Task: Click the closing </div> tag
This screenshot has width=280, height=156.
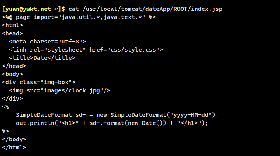Action: pyautogui.click(x=12, y=99)
